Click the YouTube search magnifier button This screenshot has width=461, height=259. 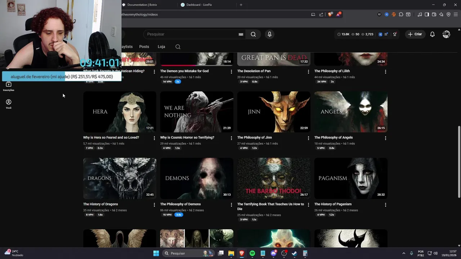pyautogui.click(x=253, y=34)
